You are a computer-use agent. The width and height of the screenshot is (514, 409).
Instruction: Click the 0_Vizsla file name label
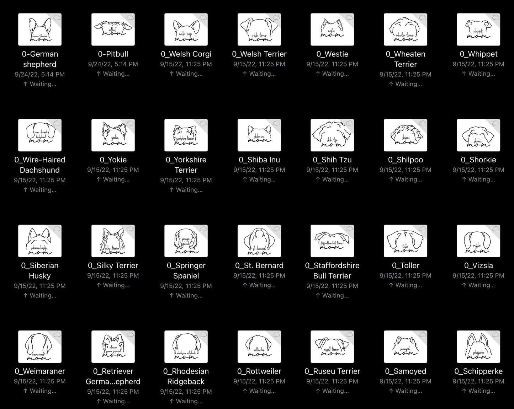(478, 265)
